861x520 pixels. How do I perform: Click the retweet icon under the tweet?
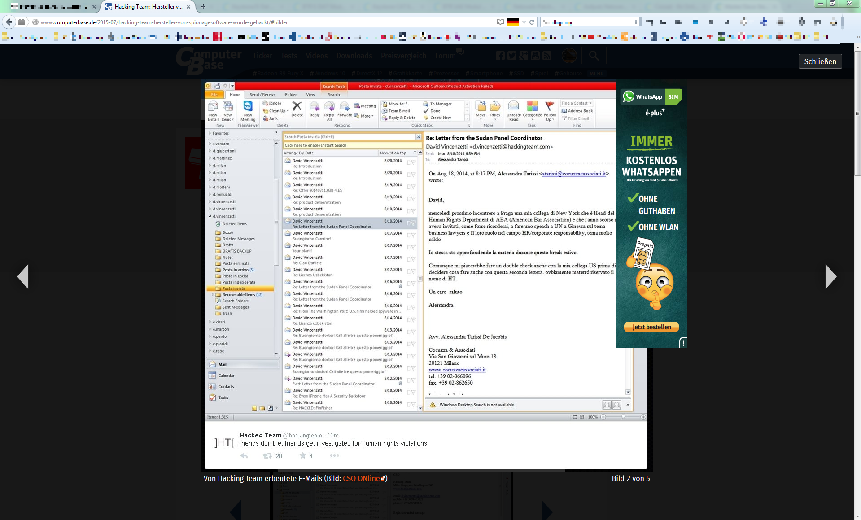coord(267,456)
